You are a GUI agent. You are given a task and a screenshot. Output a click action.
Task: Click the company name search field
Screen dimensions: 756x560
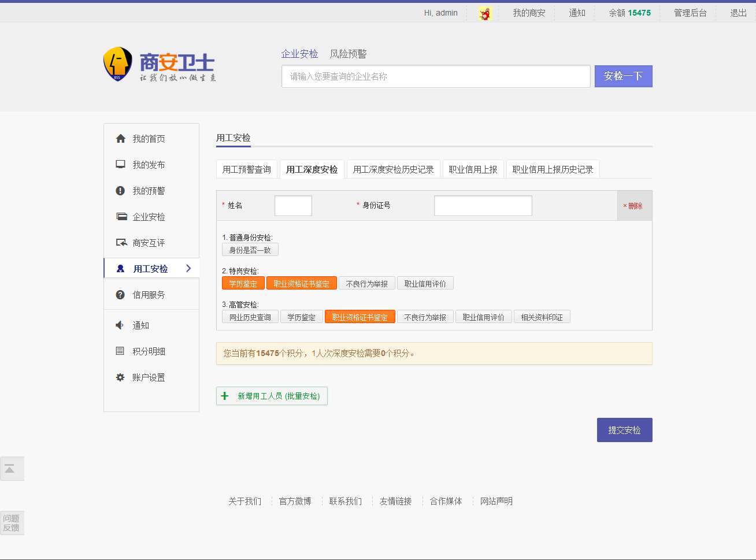coord(436,76)
